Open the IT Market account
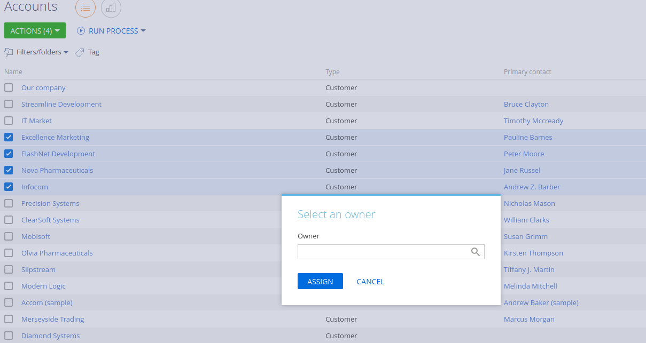Image resolution: width=646 pixels, height=343 pixels. [36, 121]
